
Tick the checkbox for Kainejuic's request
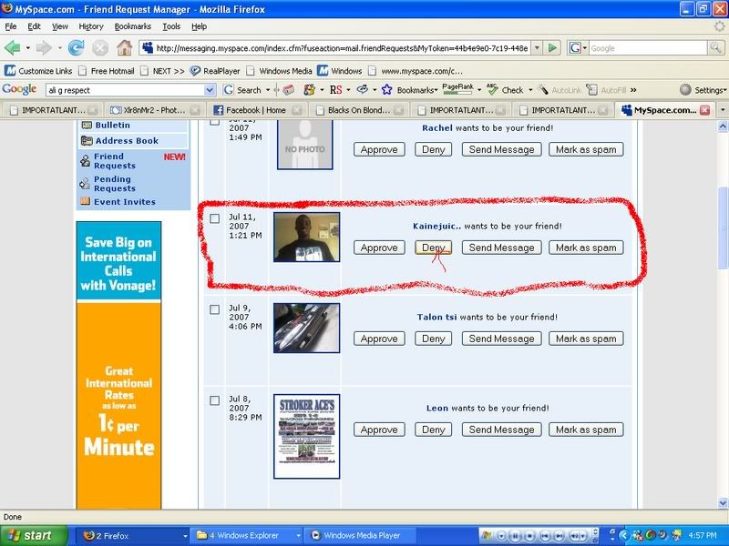[214, 218]
